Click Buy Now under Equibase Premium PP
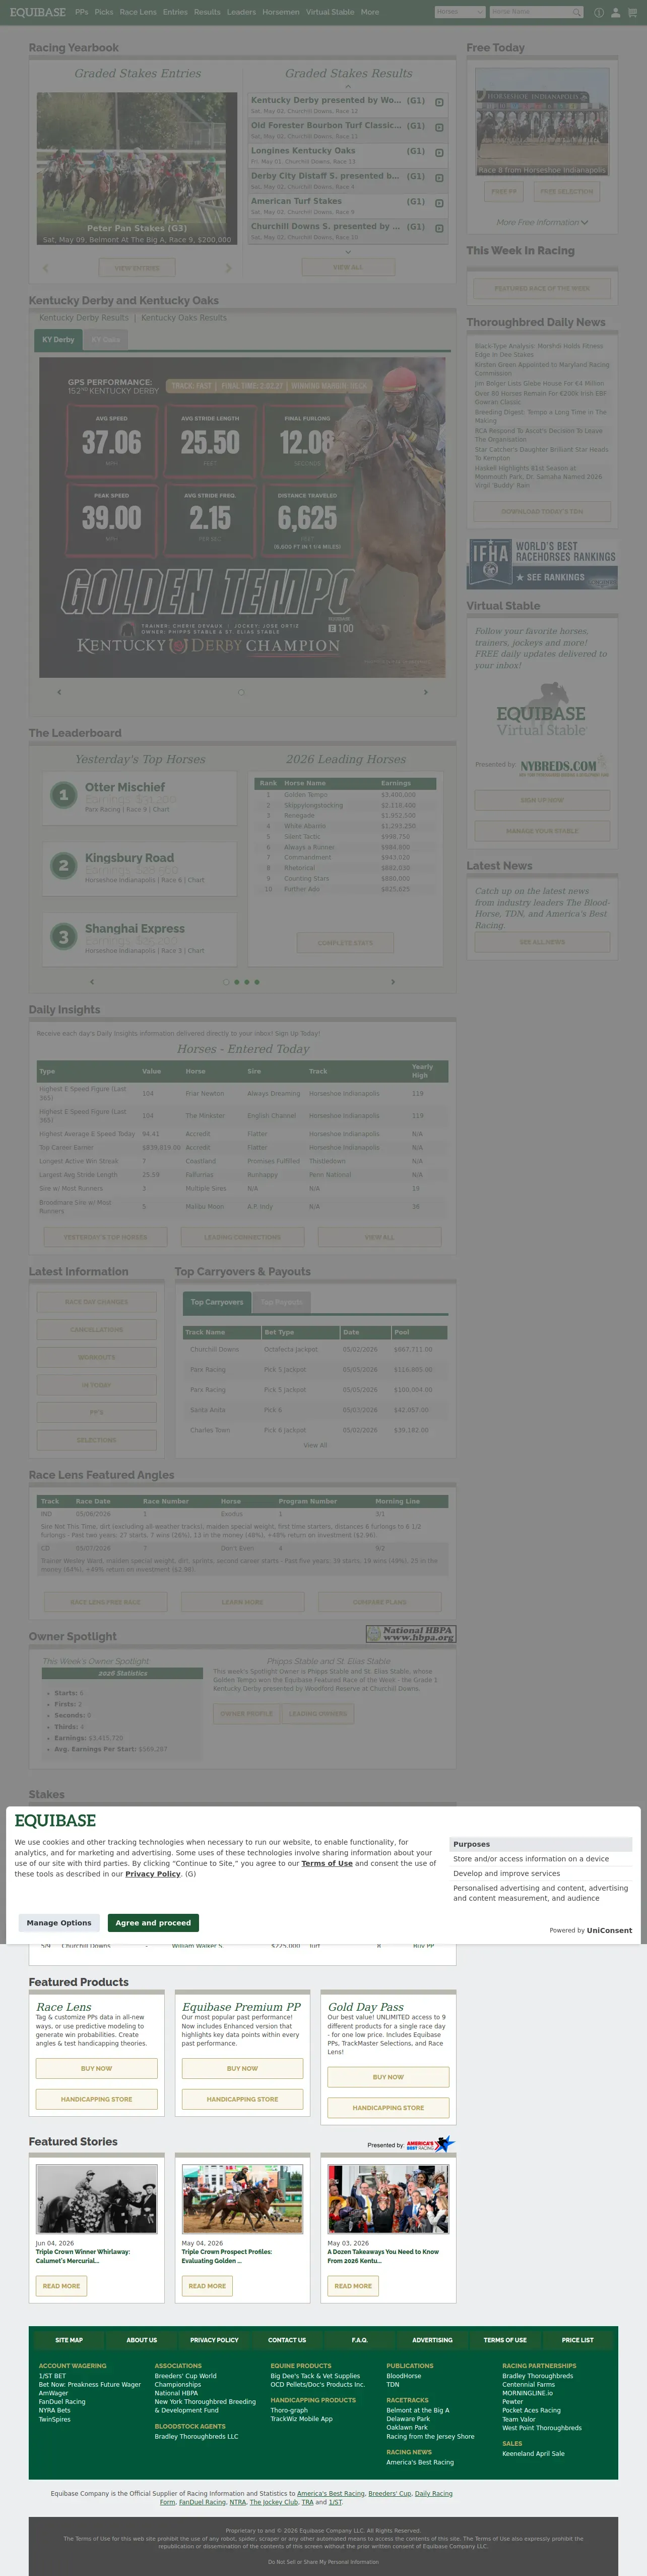The height and width of the screenshot is (2576, 647). pos(243,2068)
